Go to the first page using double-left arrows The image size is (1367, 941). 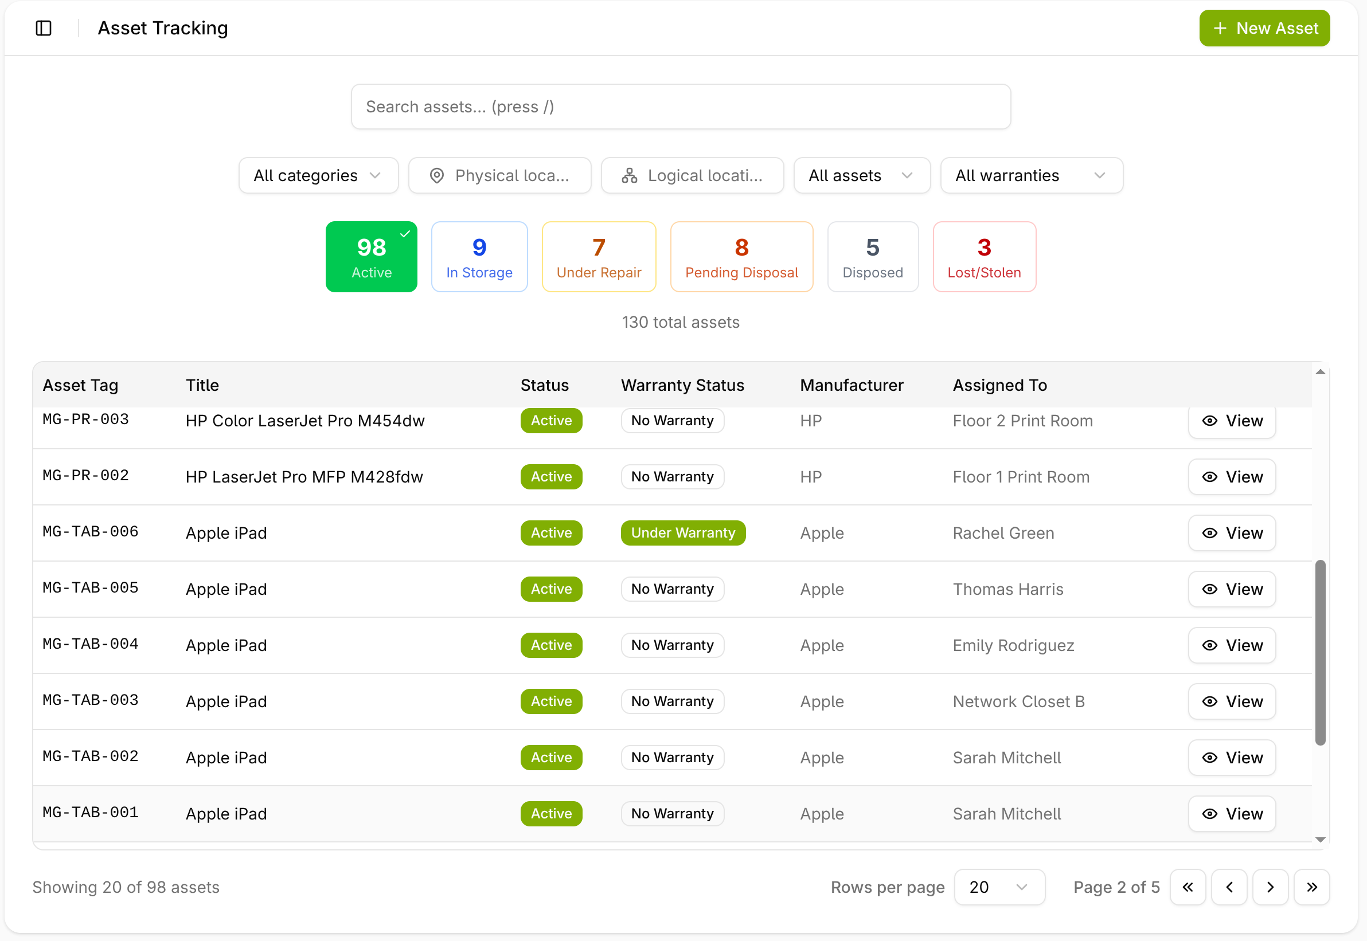click(1187, 887)
